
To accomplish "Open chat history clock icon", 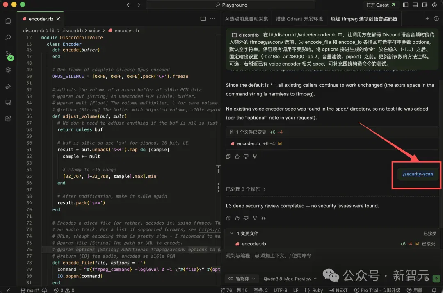I will pos(436,18).
